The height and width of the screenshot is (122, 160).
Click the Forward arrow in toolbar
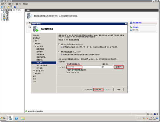pyautogui.click(x=4, y=7)
